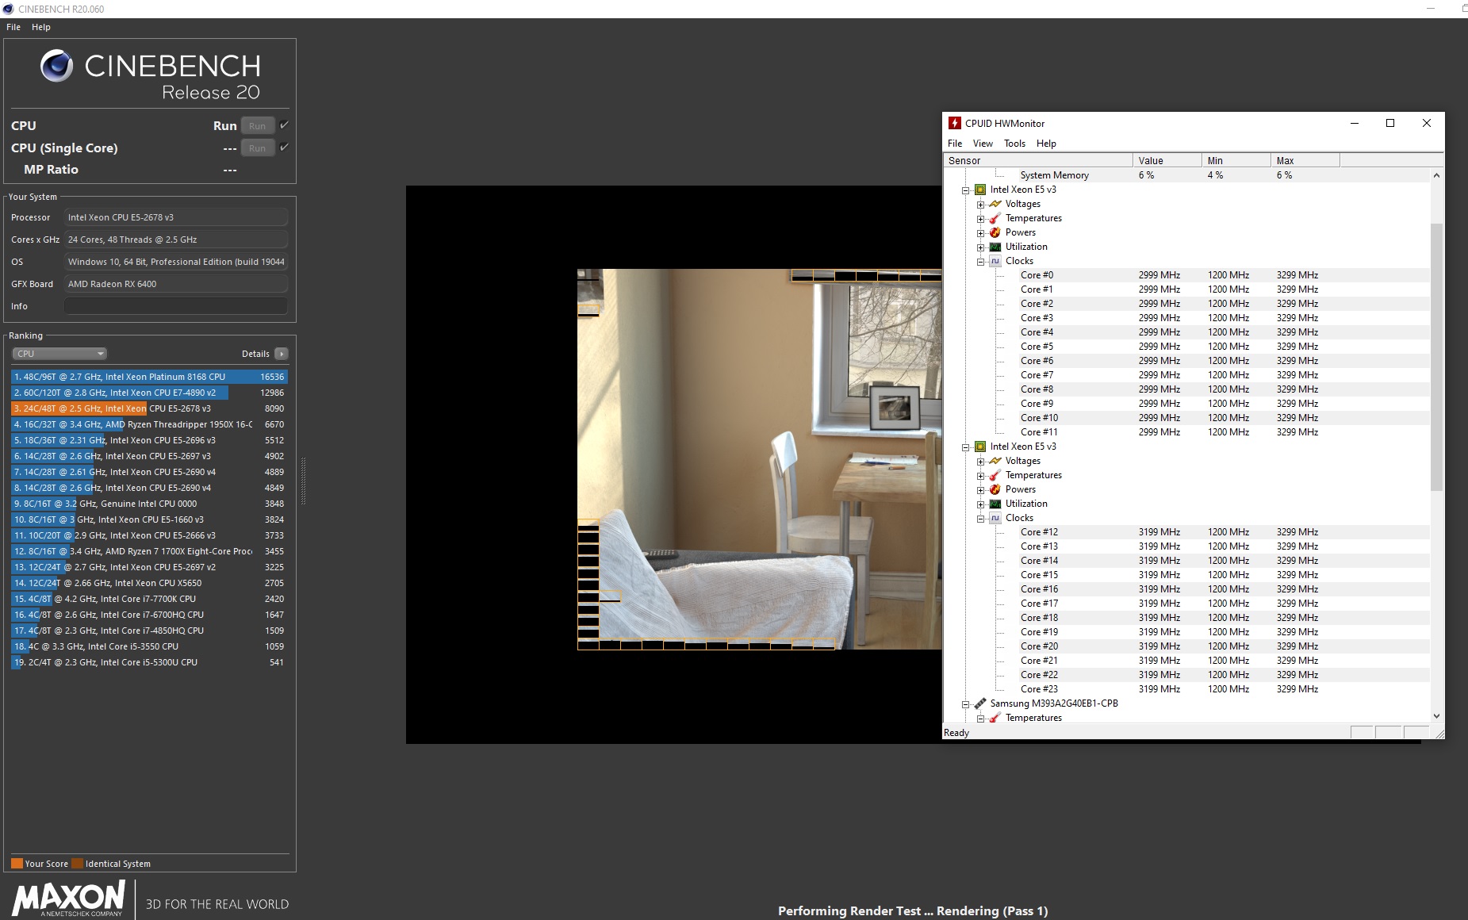Expand Utilization for the Xeon with Core #12
The height and width of the screenshot is (920, 1468).
tap(981, 504)
